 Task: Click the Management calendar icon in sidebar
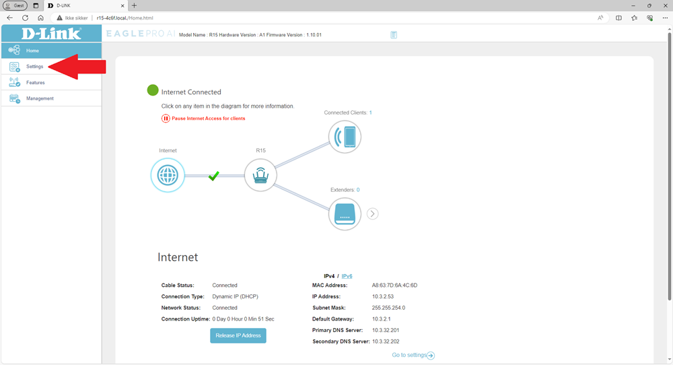(x=14, y=98)
